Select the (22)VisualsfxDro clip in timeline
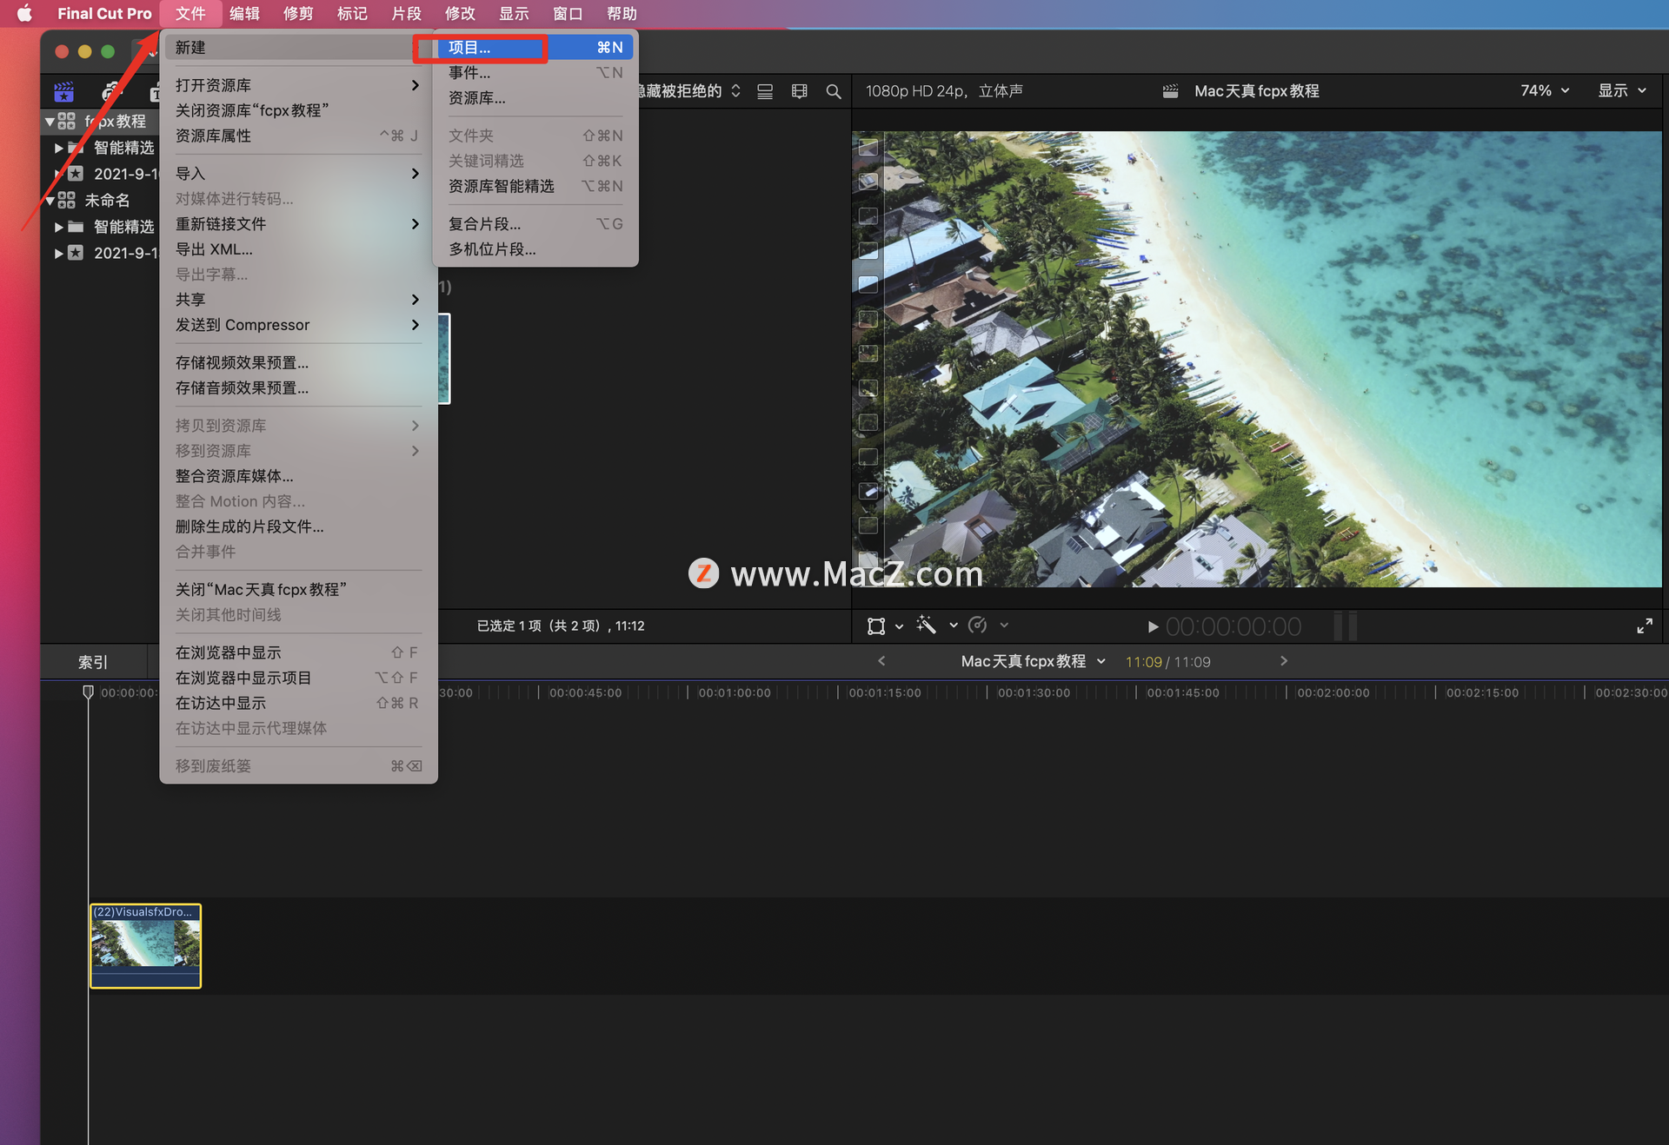The height and width of the screenshot is (1145, 1669). point(145,945)
